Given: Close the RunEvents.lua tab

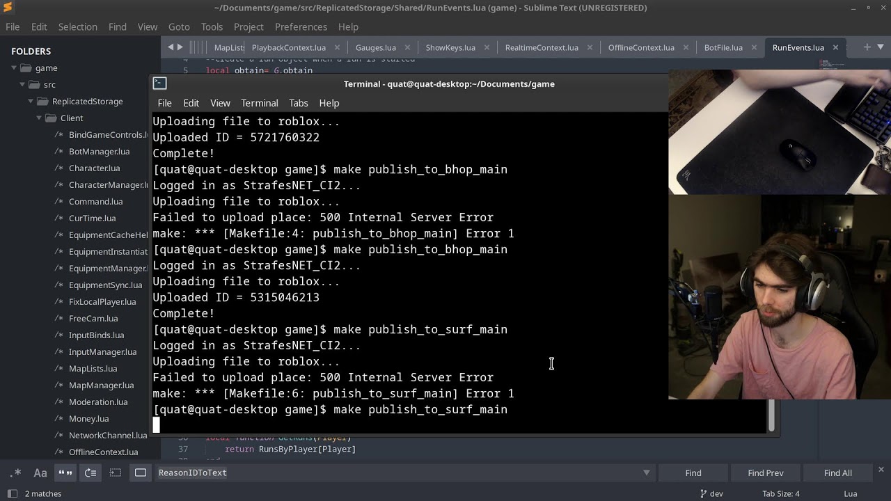Looking at the screenshot, I should tap(836, 47).
